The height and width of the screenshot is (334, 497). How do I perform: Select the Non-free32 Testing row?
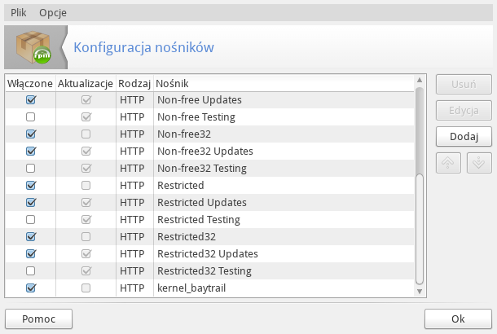coord(202,169)
